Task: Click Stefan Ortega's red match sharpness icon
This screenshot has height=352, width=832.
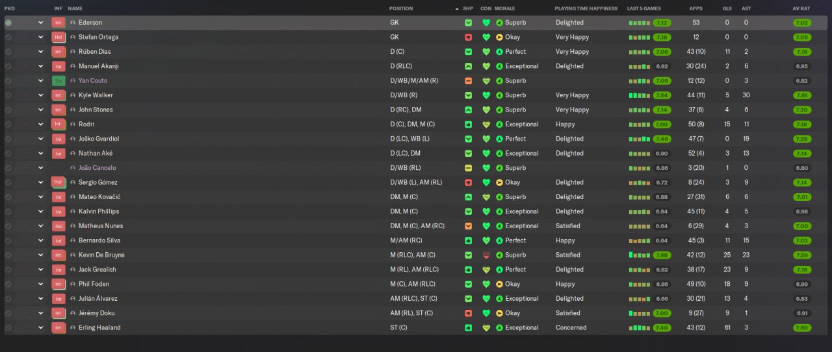Action: 468,37
